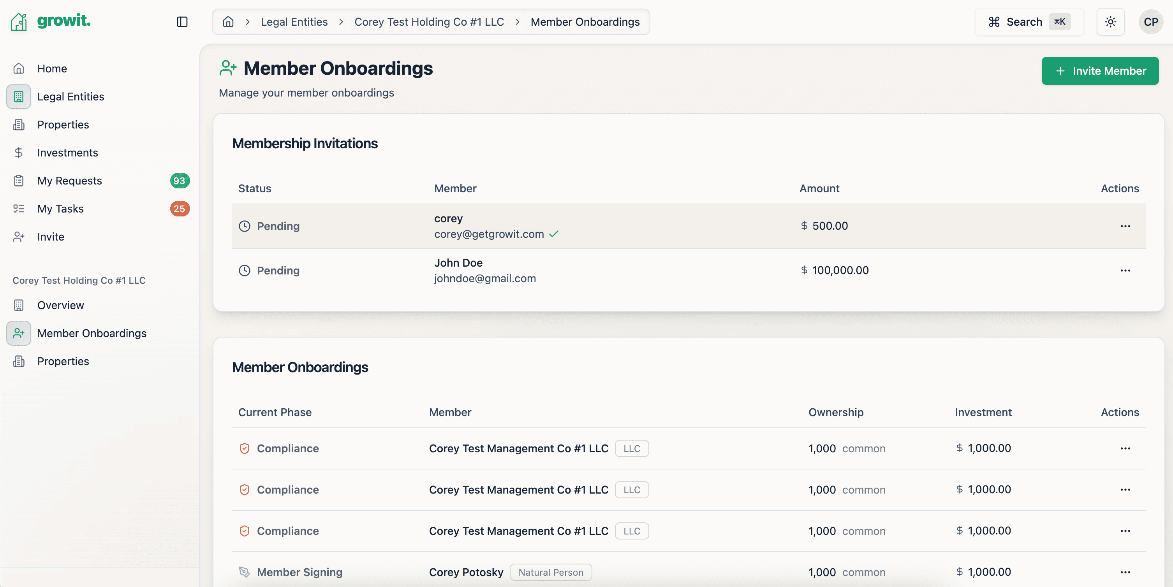Click the home icon in the breadcrumb
This screenshot has width=1173, height=587.
point(228,22)
